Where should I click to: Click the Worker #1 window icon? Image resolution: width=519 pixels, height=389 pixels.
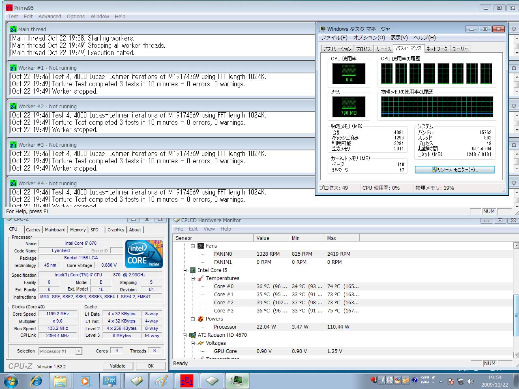point(13,68)
